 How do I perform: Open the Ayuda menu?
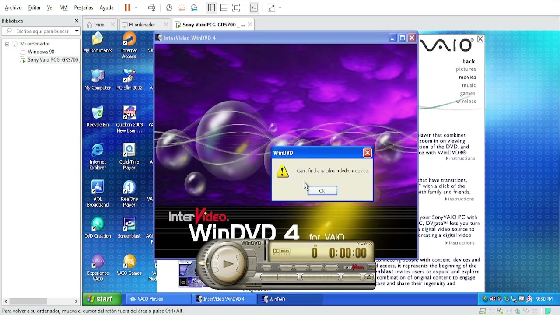106,7
